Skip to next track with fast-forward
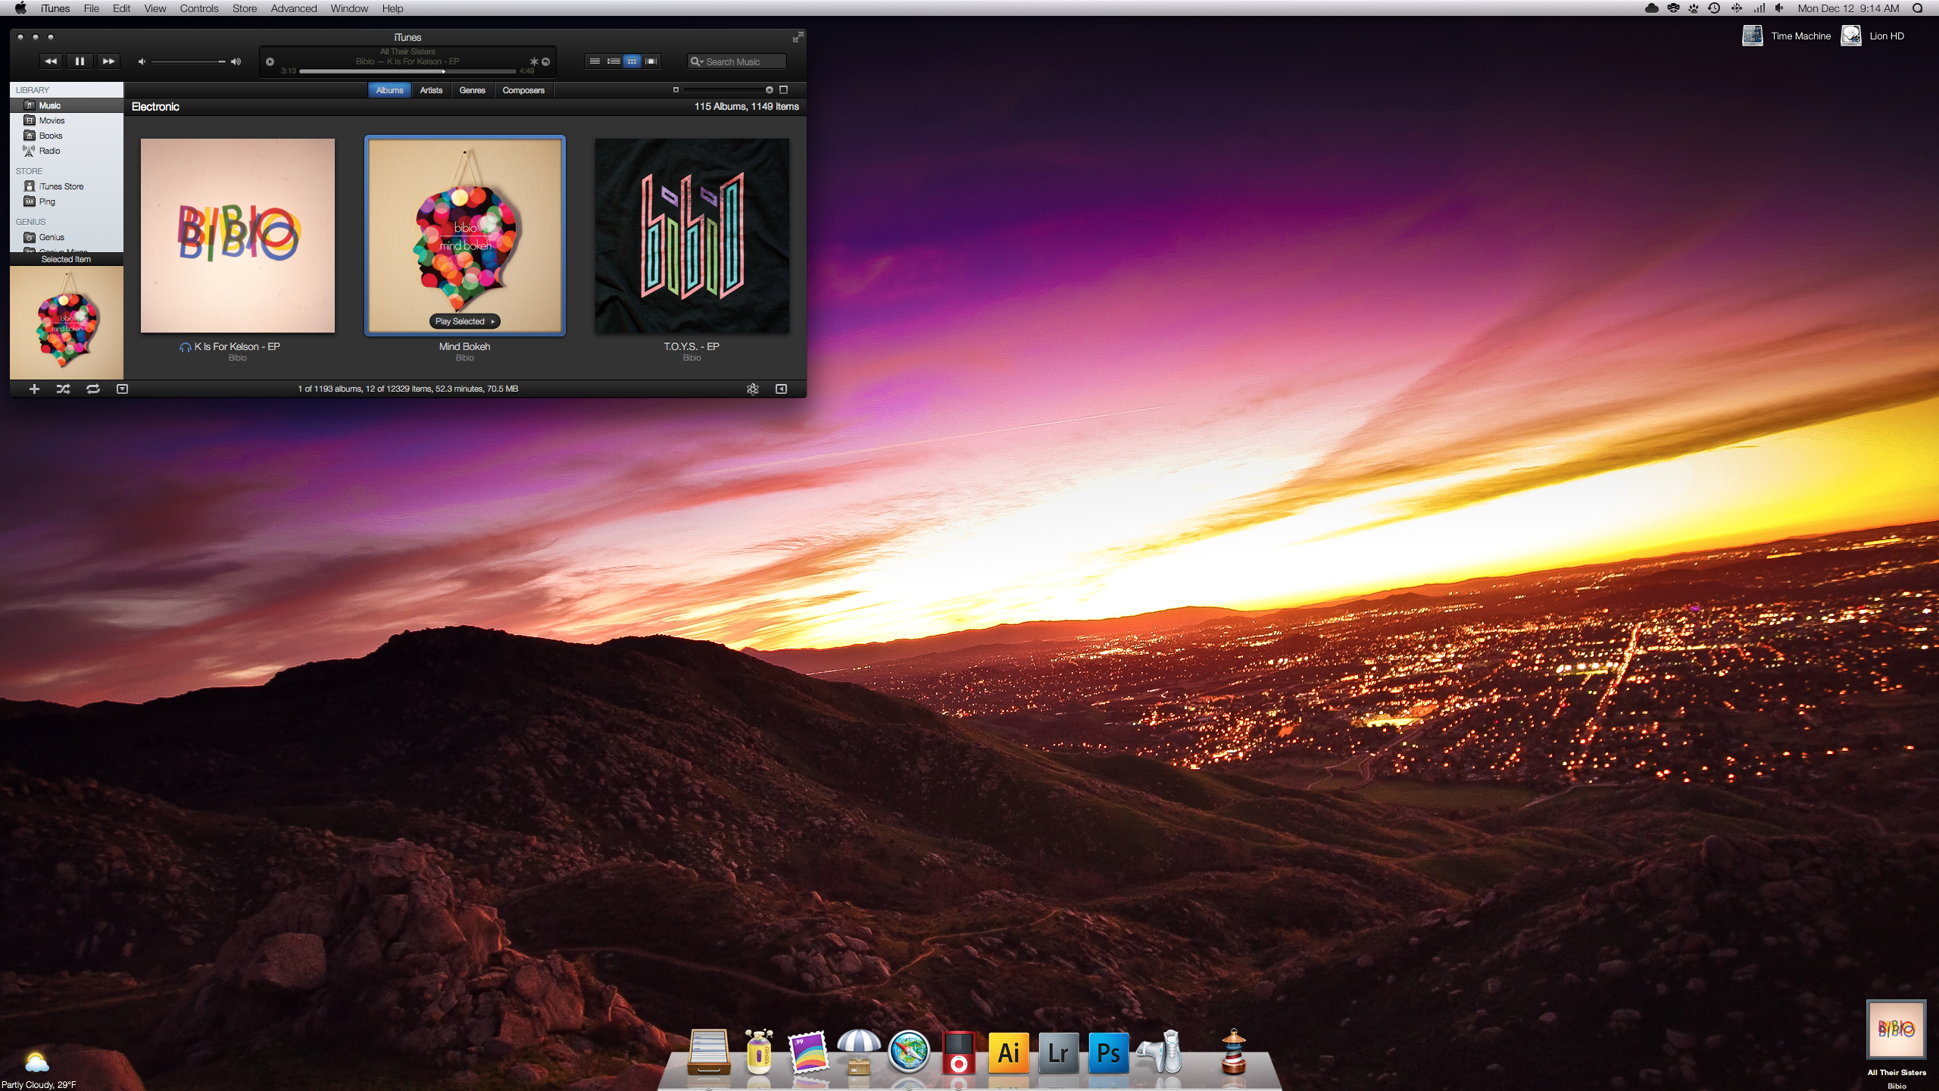 pyautogui.click(x=108, y=61)
